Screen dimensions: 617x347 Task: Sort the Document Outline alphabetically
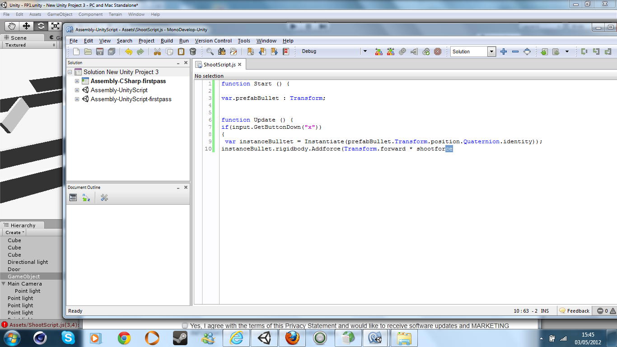pos(86,198)
